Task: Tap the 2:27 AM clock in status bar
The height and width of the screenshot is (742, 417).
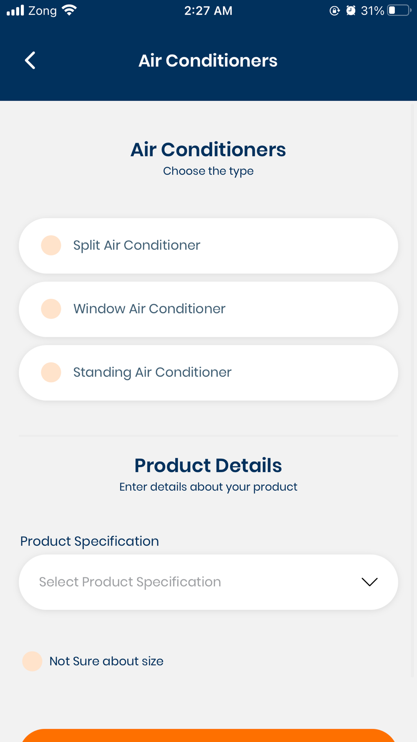Action: (x=208, y=10)
